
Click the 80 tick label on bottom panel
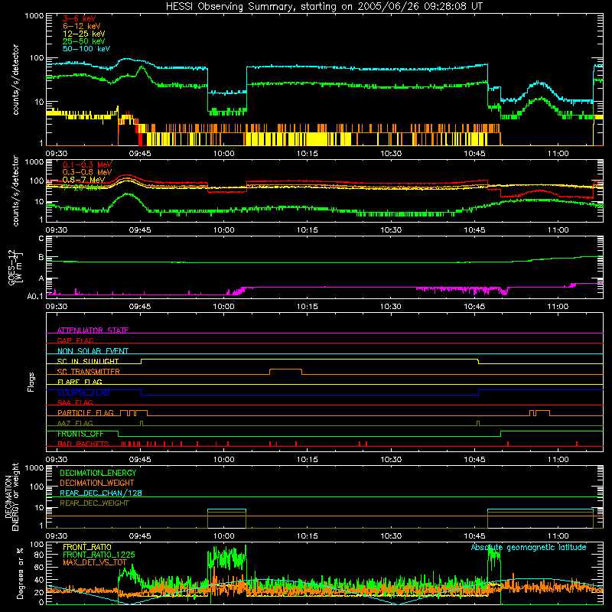[39, 555]
